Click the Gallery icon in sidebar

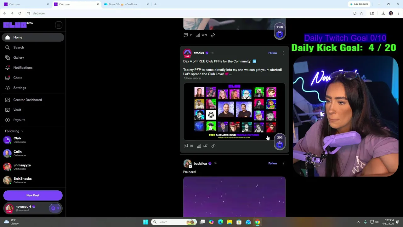pyautogui.click(x=8, y=58)
